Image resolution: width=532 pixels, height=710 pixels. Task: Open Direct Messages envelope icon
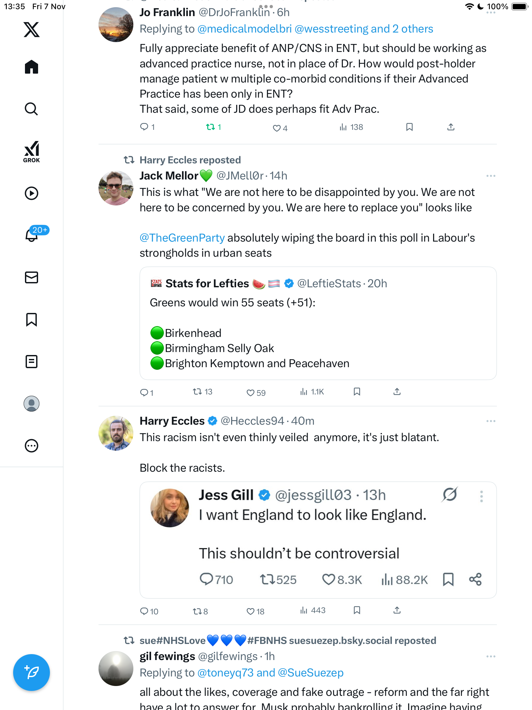[x=32, y=277]
